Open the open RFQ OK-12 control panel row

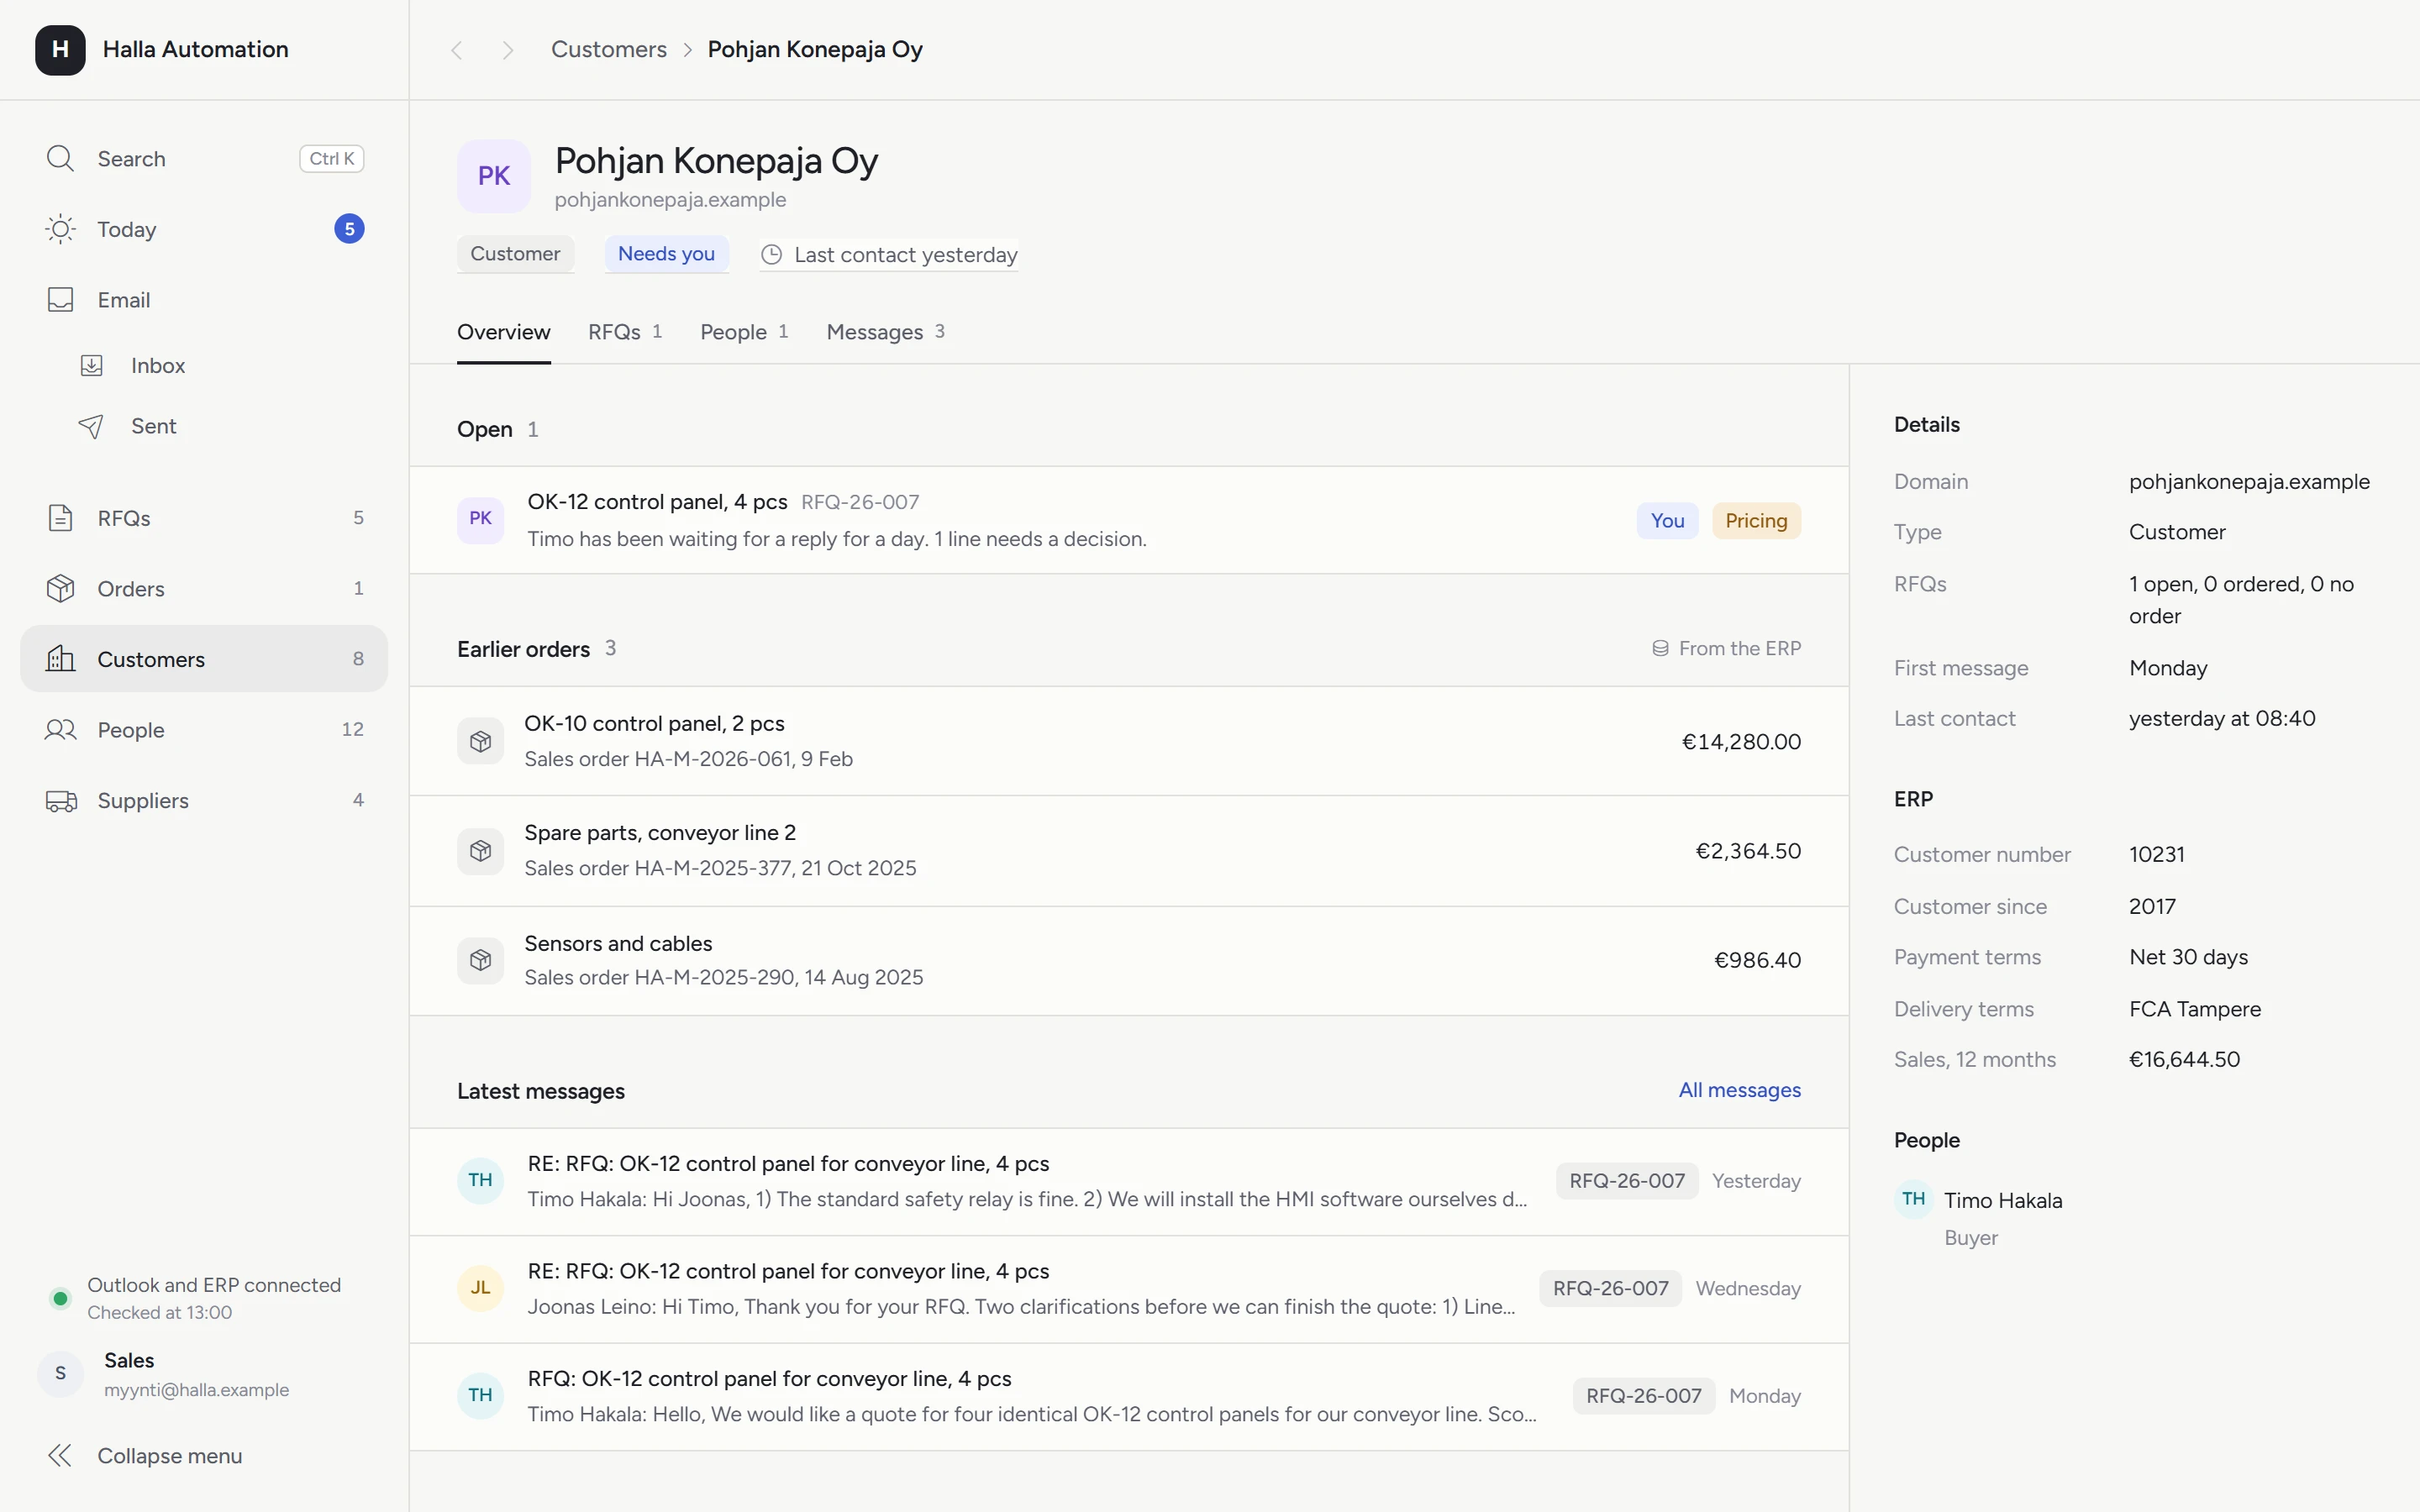point(1129,520)
